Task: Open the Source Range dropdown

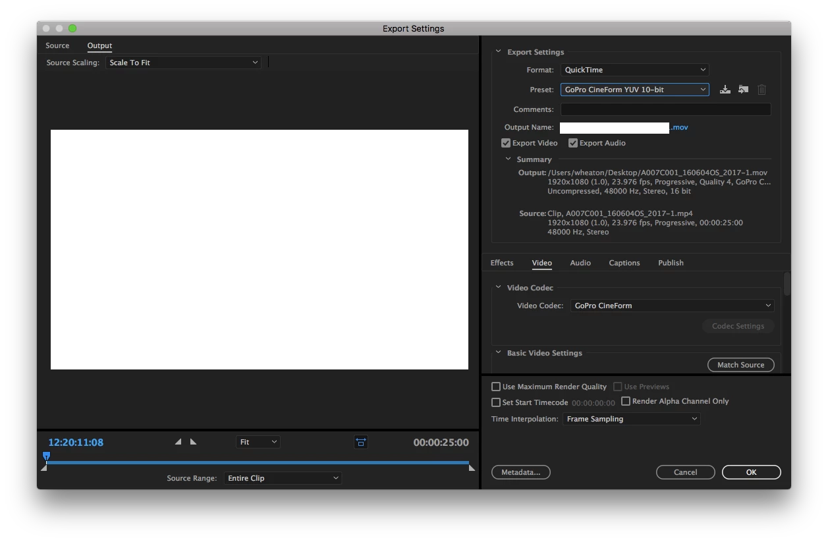Action: tap(283, 478)
